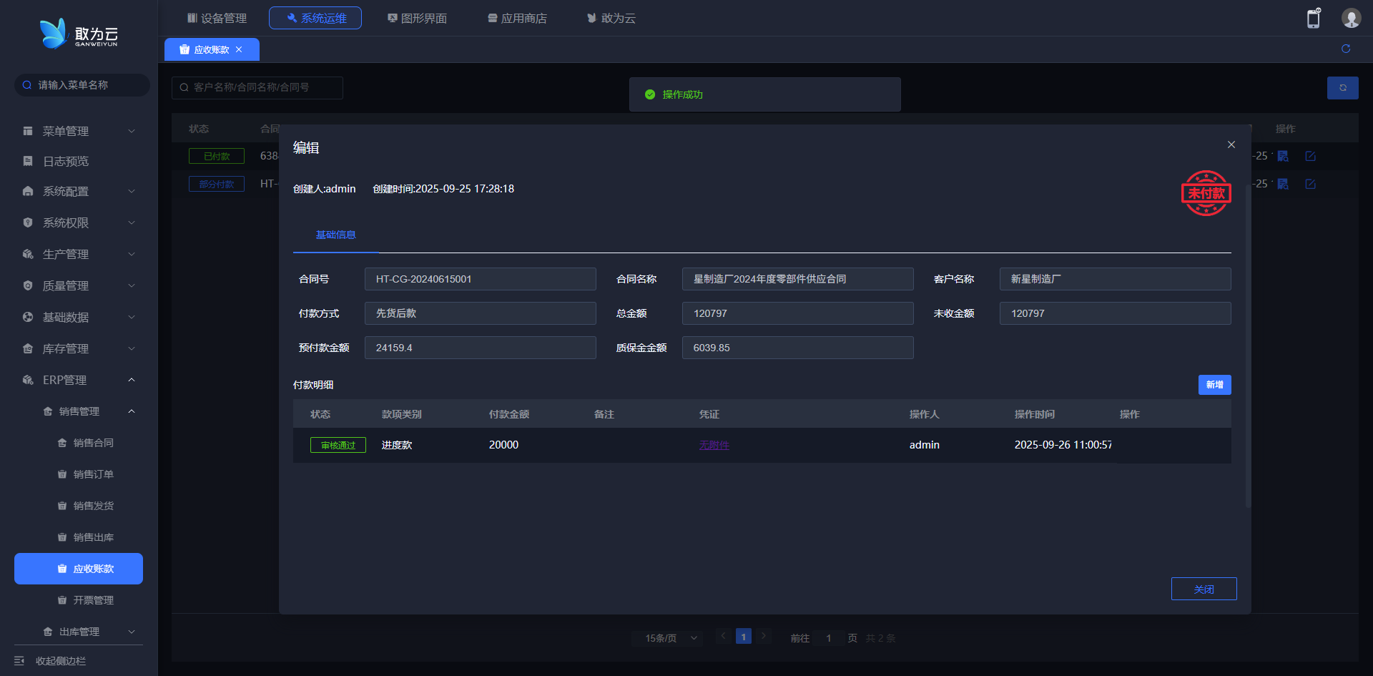
Task: Click edit icon in first table row
Action: [x=1310, y=156]
